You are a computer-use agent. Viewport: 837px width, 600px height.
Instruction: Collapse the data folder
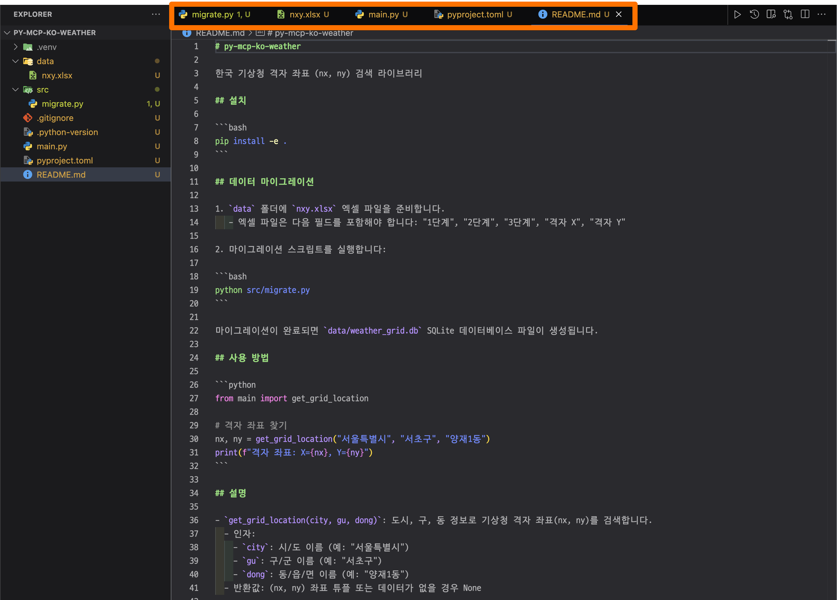15,61
